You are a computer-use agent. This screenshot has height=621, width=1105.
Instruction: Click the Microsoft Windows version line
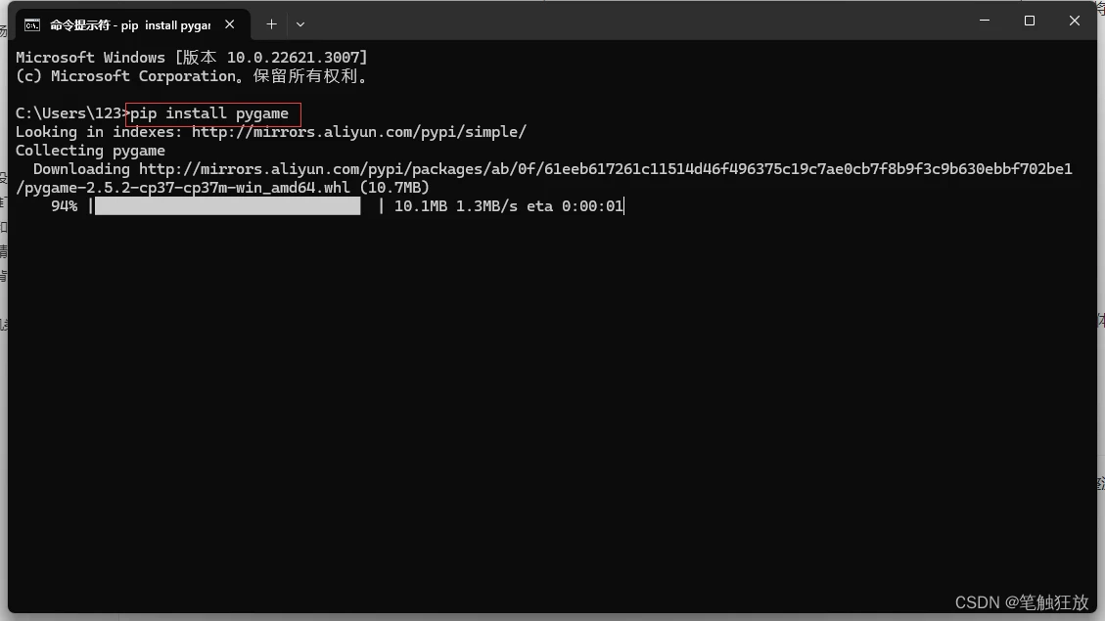(192, 57)
